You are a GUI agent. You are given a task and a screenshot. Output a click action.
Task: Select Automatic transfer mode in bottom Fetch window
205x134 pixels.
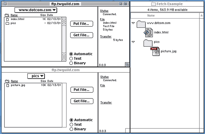click(x=71, y=120)
